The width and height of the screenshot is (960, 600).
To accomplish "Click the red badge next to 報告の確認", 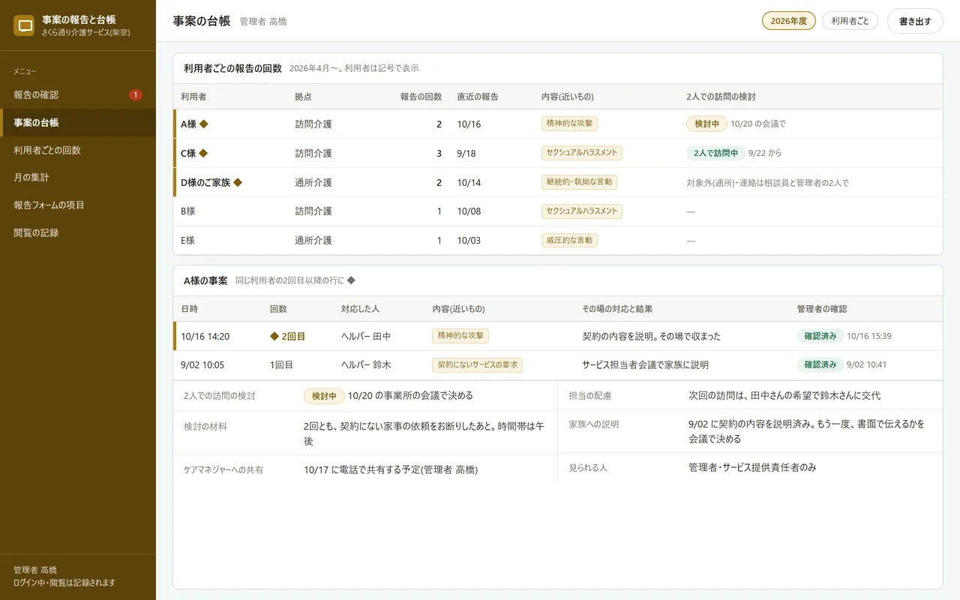I will click(x=135, y=94).
